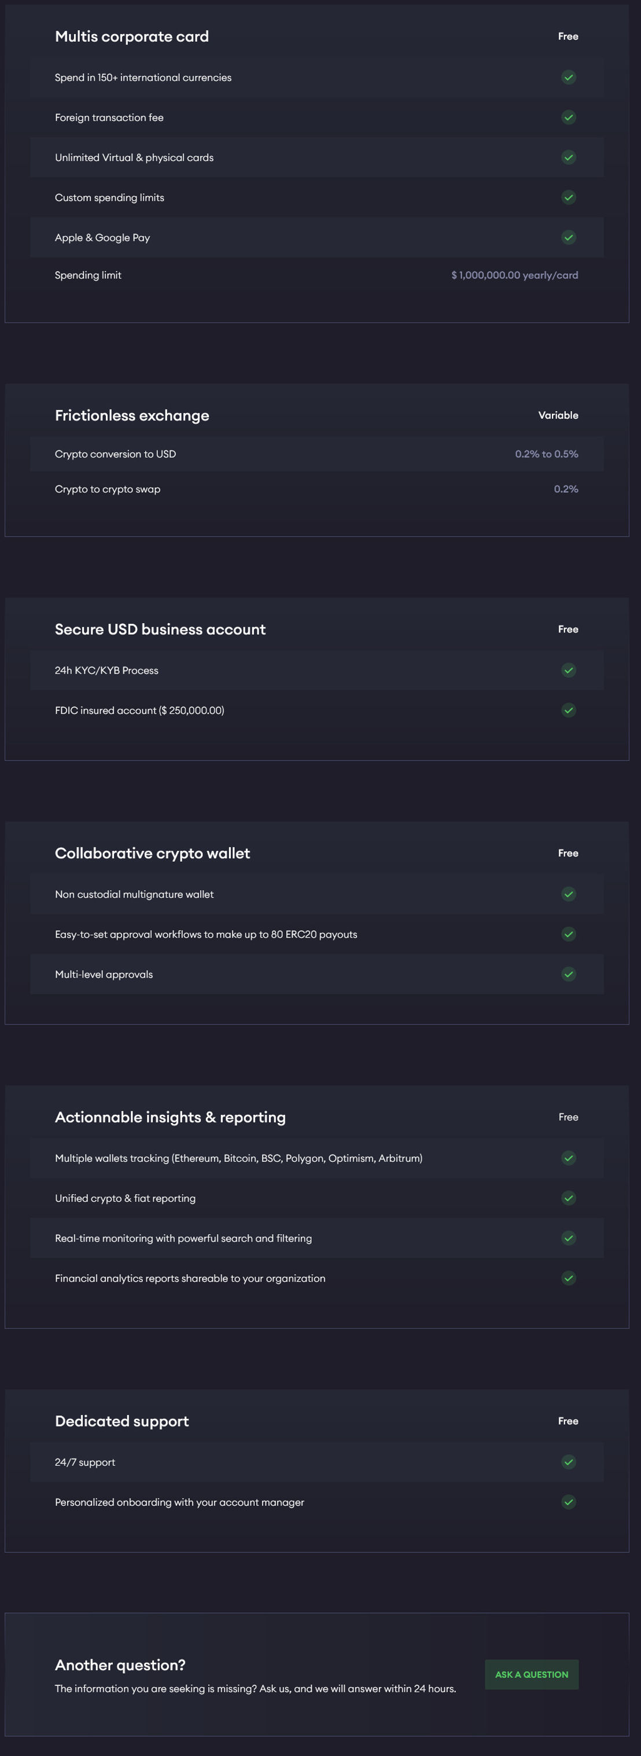Click the 24/7 support checkmark
The height and width of the screenshot is (1756, 641).
tap(569, 1462)
